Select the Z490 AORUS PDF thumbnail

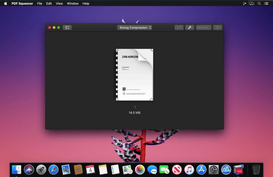(134, 75)
